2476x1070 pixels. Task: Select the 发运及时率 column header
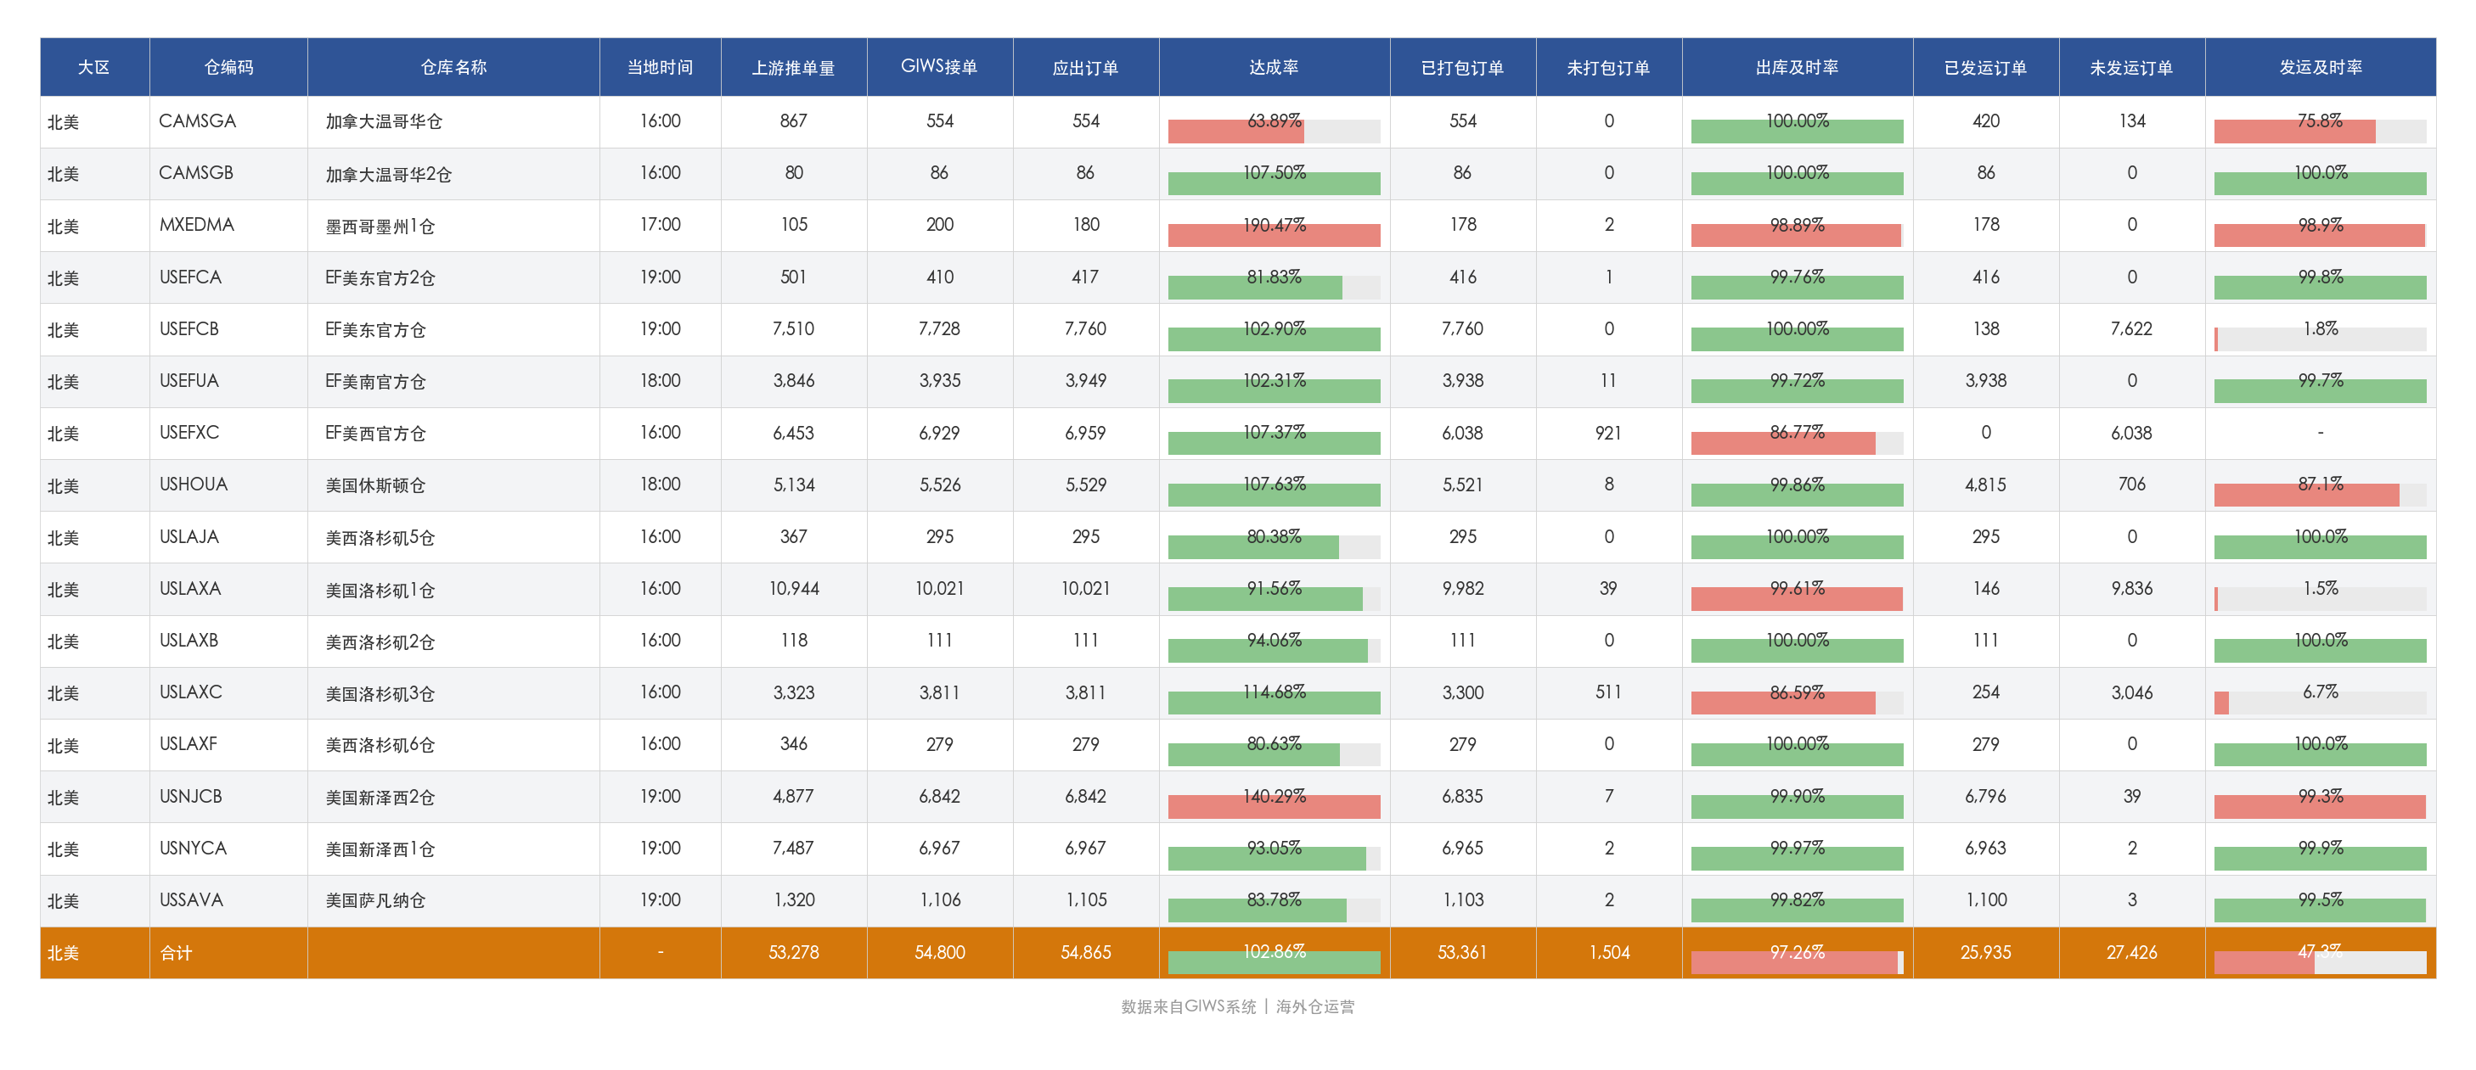[2321, 67]
